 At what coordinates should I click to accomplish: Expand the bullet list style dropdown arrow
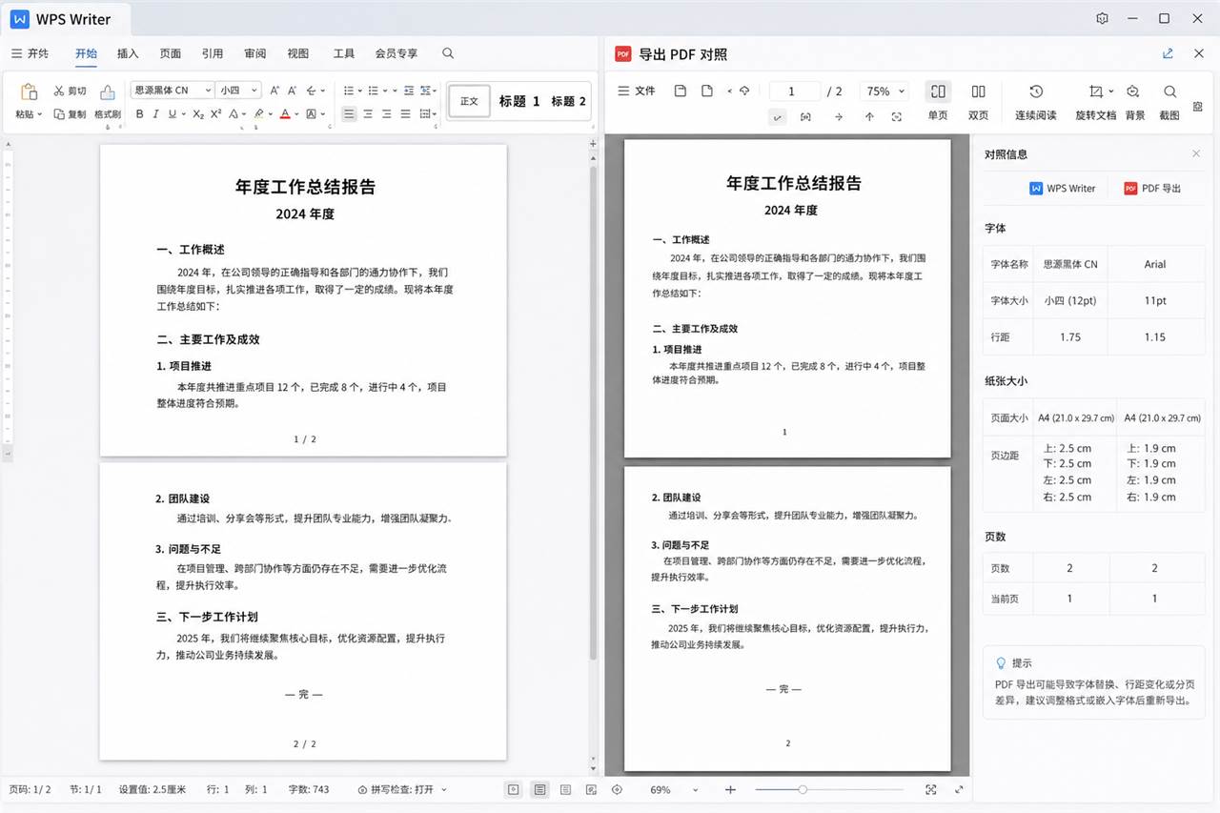pos(359,91)
